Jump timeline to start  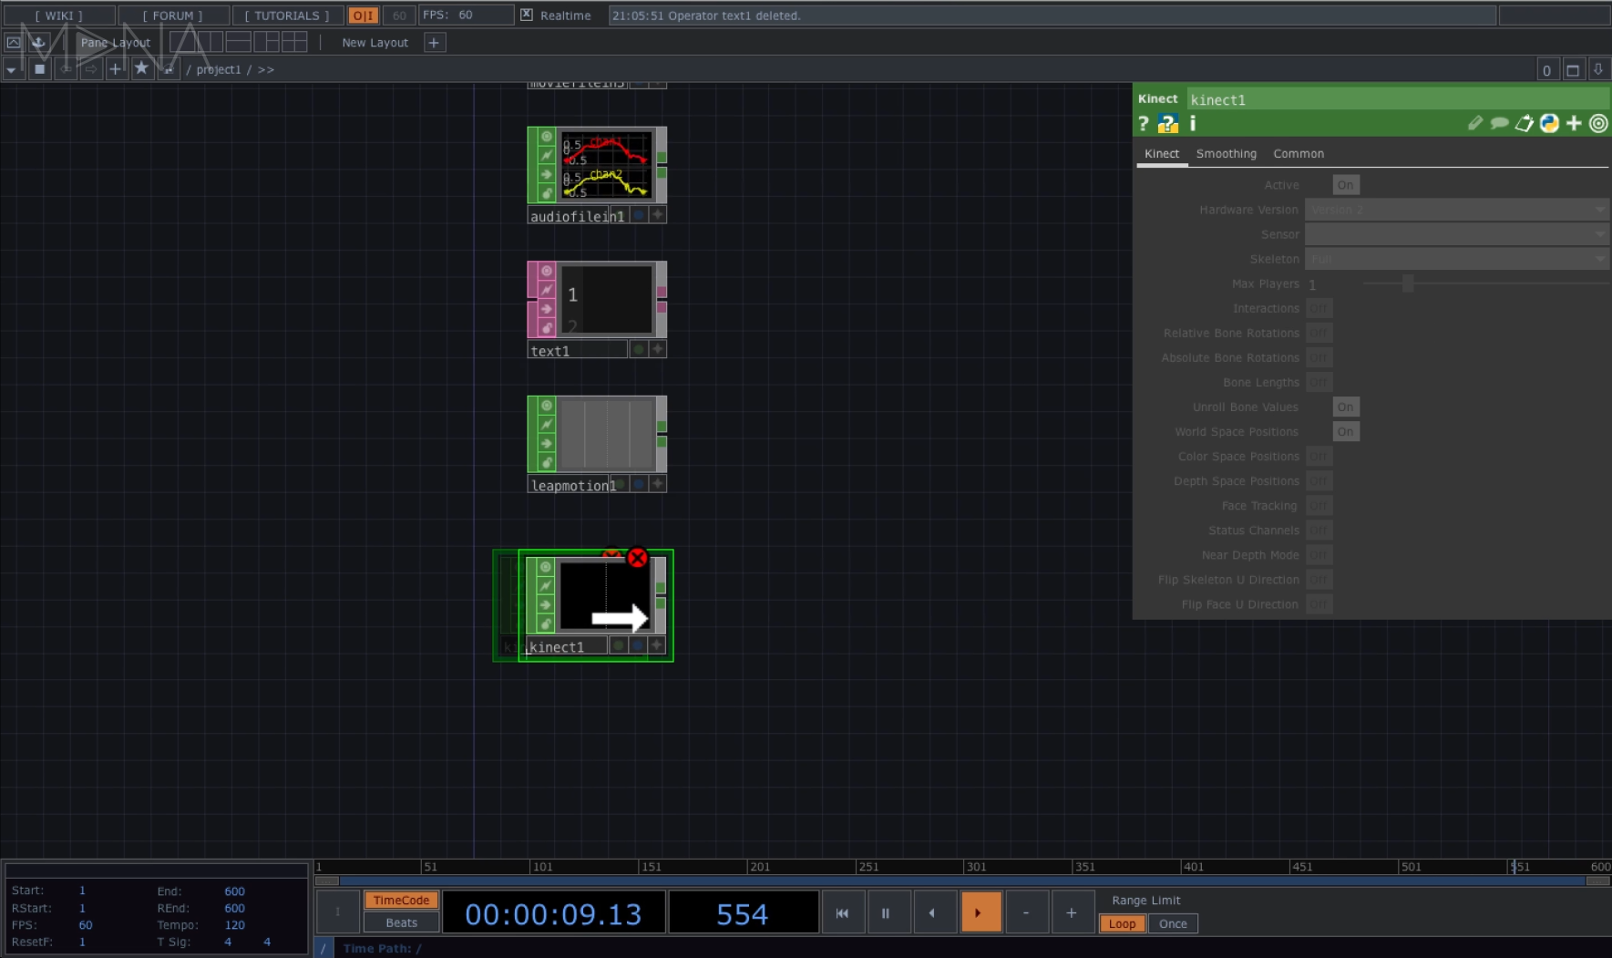click(842, 912)
